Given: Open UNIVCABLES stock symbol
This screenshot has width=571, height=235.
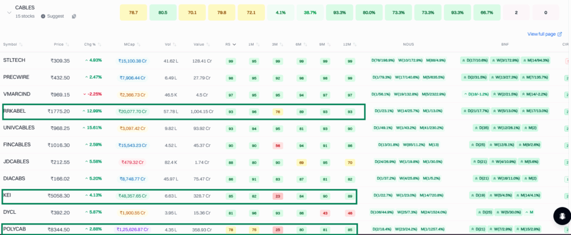Looking at the screenshot, I should coord(19,128).
